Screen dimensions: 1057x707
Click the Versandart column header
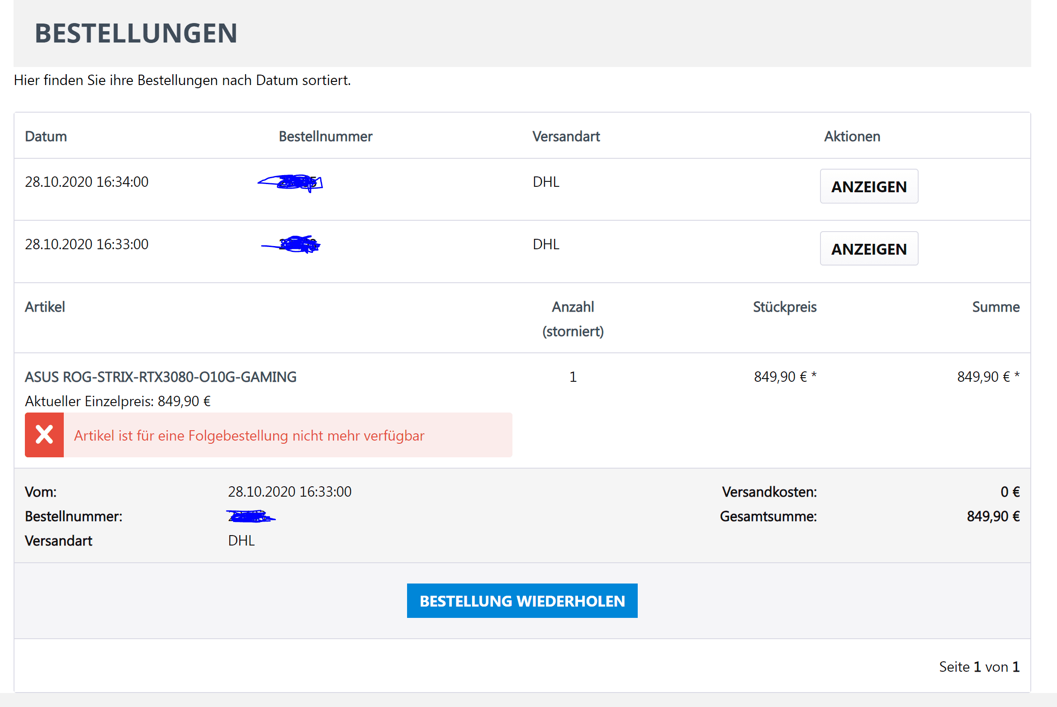[x=566, y=136]
